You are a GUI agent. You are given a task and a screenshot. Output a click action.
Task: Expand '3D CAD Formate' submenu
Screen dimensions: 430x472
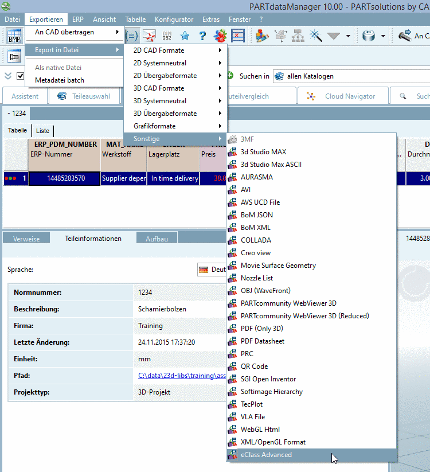click(x=175, y=88)
